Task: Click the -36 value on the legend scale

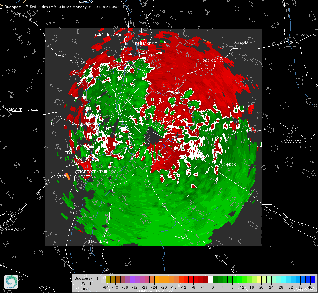Action: click(x=125, y=287)
